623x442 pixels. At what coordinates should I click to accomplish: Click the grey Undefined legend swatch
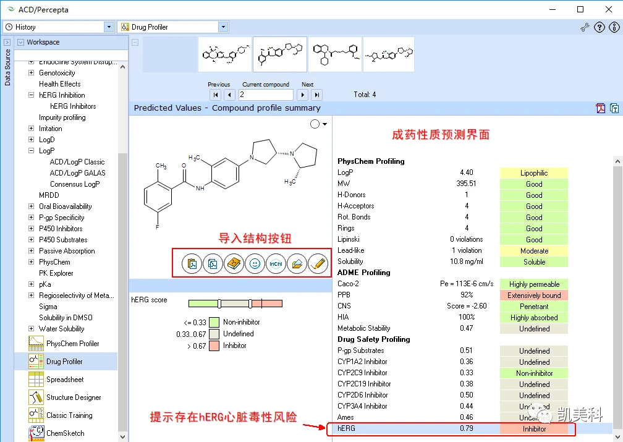[214, 334]
